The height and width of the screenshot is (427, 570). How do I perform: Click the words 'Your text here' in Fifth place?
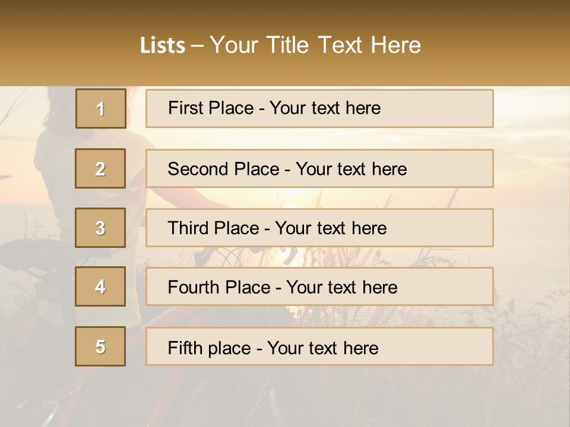coord(322,348)
